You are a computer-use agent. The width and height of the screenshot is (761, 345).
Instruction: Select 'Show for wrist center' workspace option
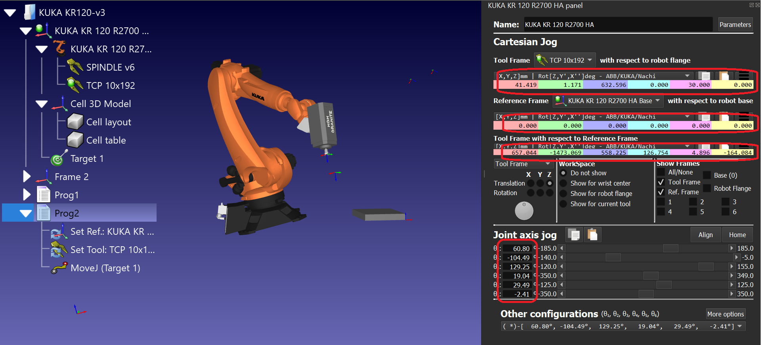563,183
